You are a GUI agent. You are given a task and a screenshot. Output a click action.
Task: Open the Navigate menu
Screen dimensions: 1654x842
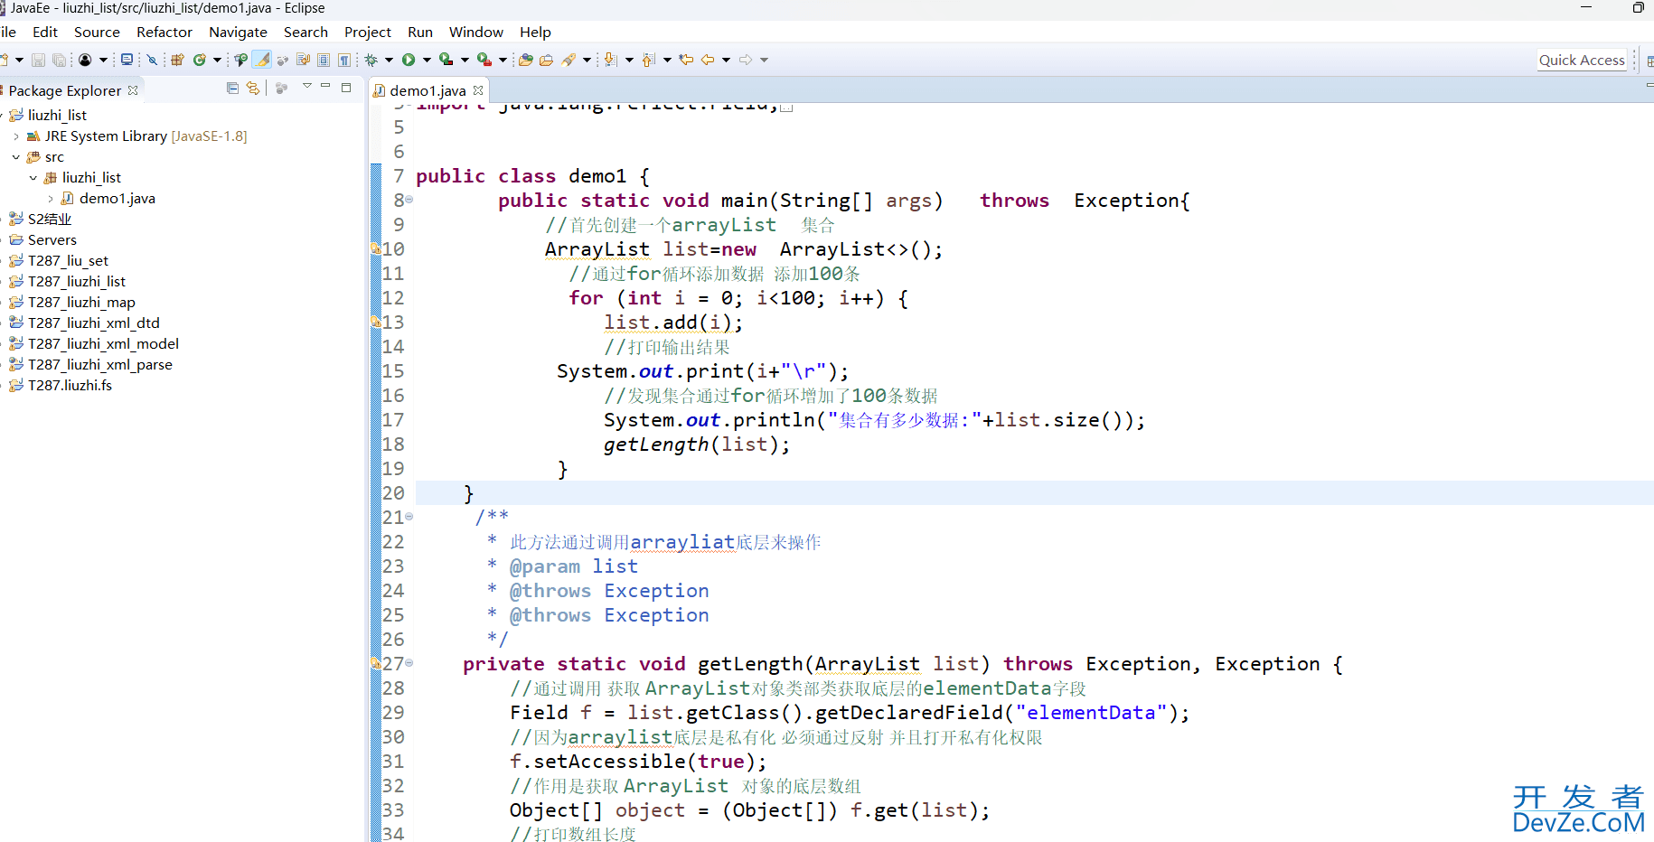pos(238,32)
